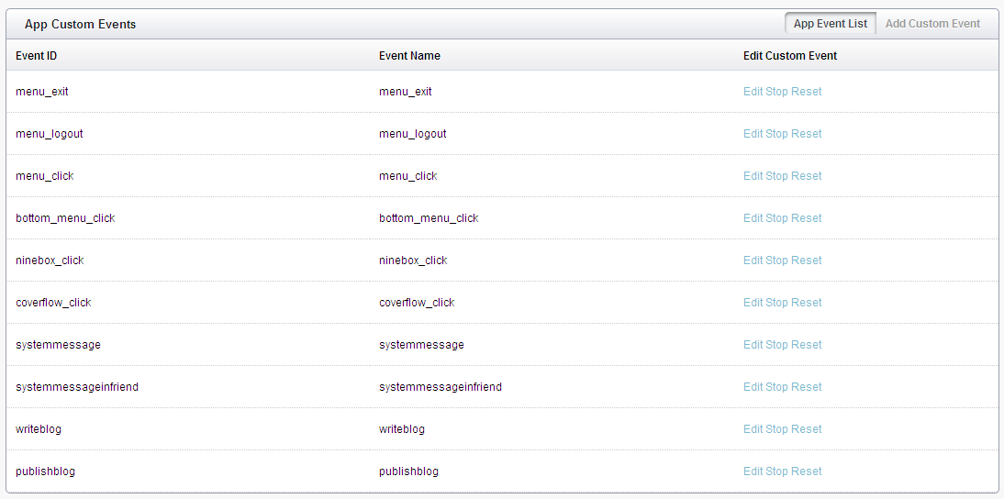Viewport: 1004px width, 499px height.
Task: Edit the bottom_menu_click event
Action: coord(753,218)
